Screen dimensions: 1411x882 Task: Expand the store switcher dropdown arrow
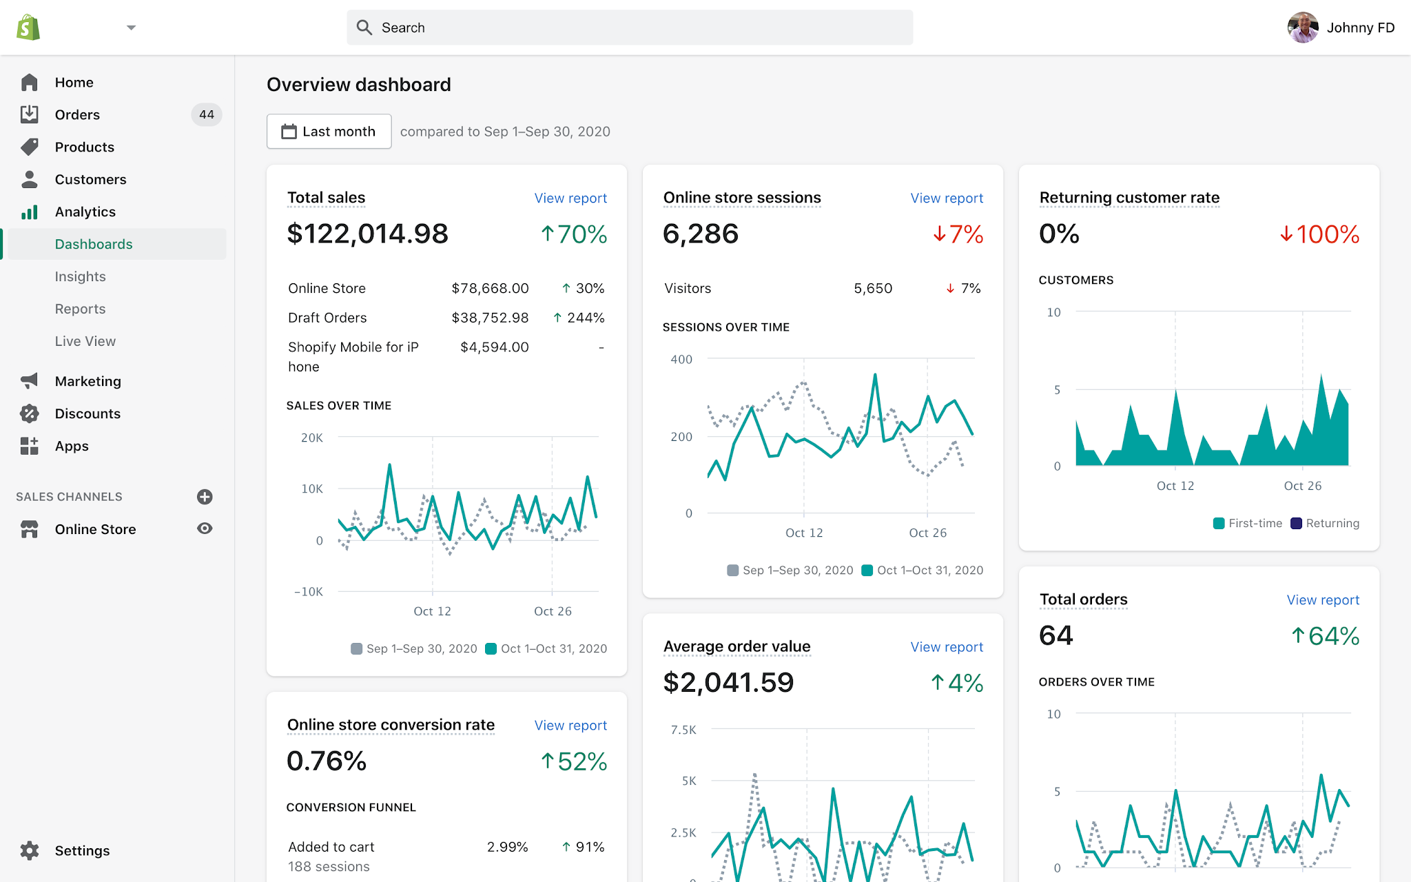click(x=131, y=28)
